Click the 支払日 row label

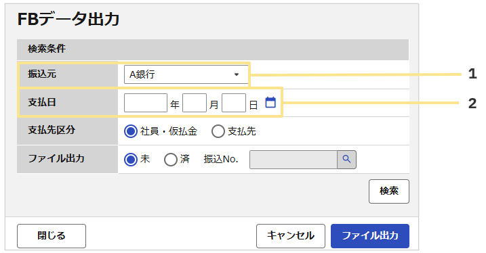42,102
